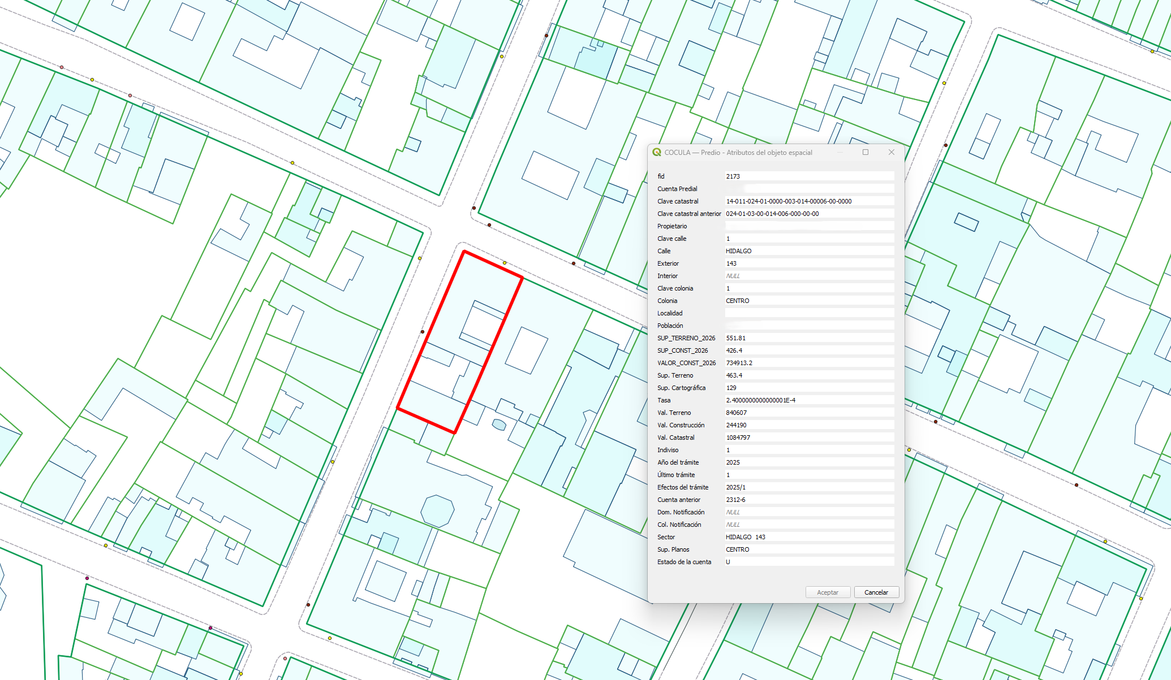Click the Estado de la cuenta value U
The image size is (1171, 680).
pyautogui.click(x=809, y=562)
